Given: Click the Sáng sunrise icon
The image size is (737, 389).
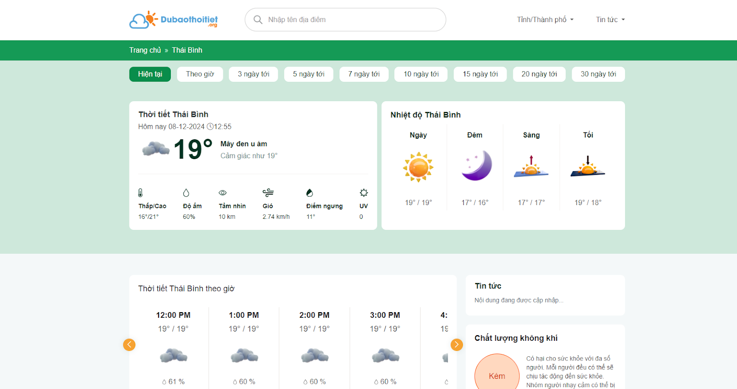Looking at the screenshot, I should [x=531, y=166].
